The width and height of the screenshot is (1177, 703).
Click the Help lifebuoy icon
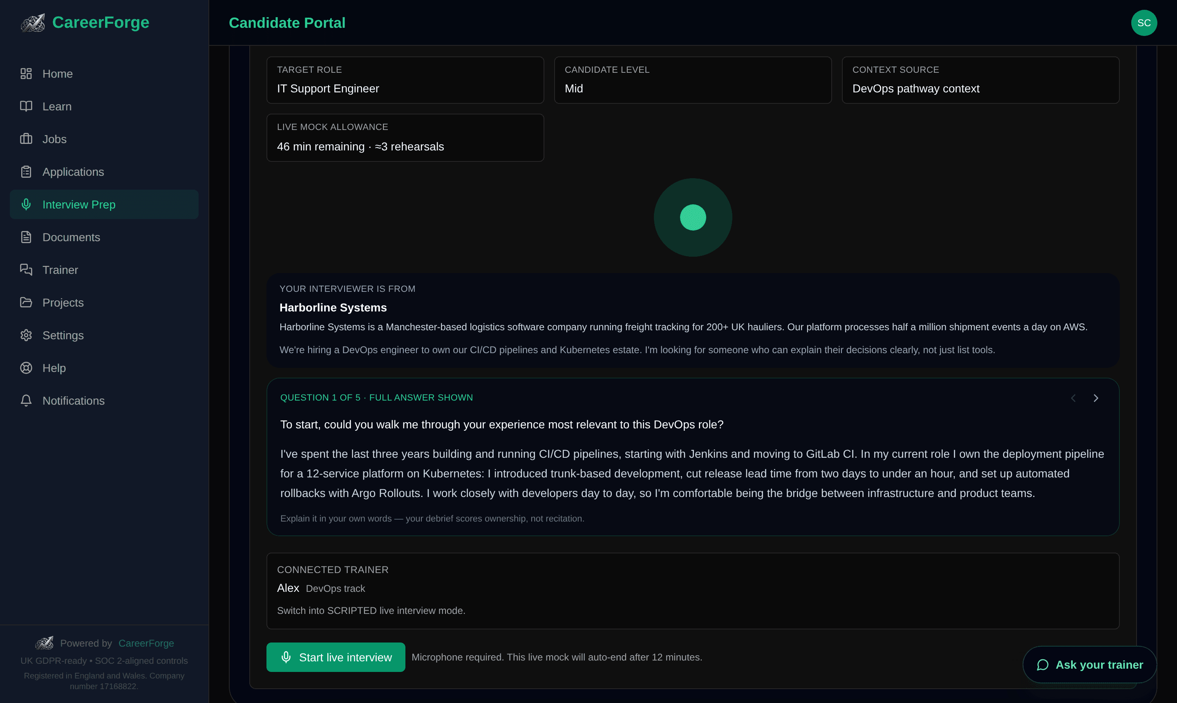click(26, 368)
